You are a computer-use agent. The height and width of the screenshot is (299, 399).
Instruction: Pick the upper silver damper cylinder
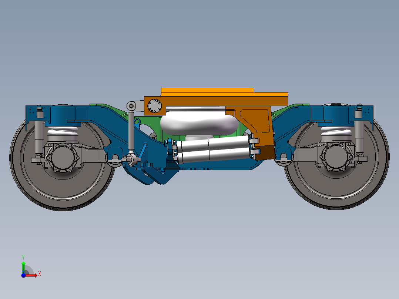coord(212,144)
